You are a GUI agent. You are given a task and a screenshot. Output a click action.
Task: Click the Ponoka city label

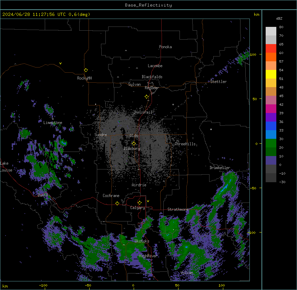(x=165, y=47)
